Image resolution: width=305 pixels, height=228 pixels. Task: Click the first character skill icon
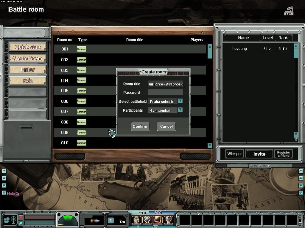pos(137,220)
